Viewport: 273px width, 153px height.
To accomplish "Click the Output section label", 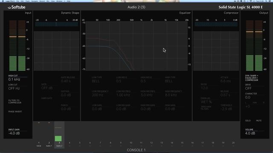I will 264,13.
